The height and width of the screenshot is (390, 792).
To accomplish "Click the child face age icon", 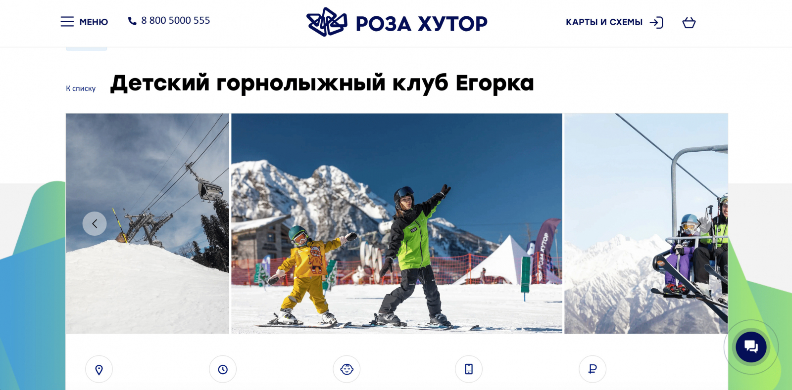I will coord(346,369).
